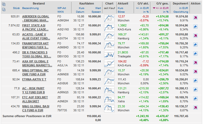This screenshot has width=203, height=124.
Task: Collapse all positions with minus icon
Action: point(3,9)
